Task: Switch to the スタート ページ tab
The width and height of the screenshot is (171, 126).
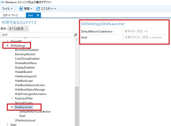Action: pyautogui.click(x=10, y=15)
